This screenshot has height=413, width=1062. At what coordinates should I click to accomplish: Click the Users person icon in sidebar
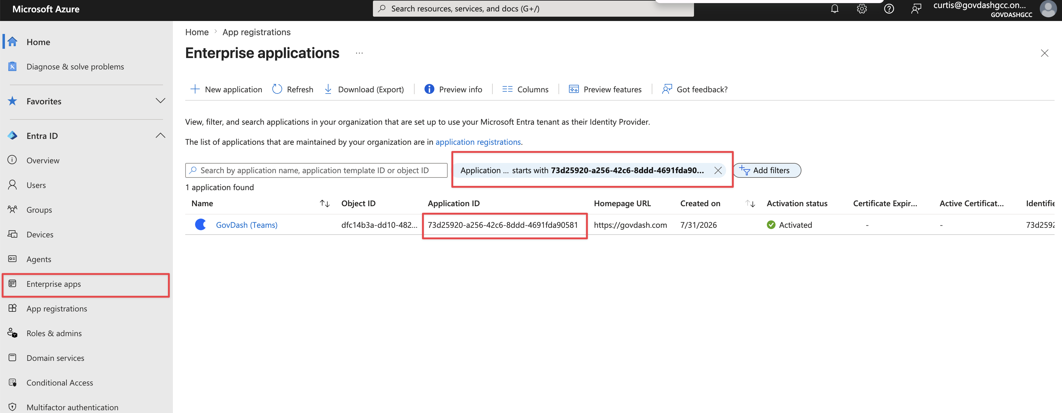pyautogui.click(x=12, y=185)
